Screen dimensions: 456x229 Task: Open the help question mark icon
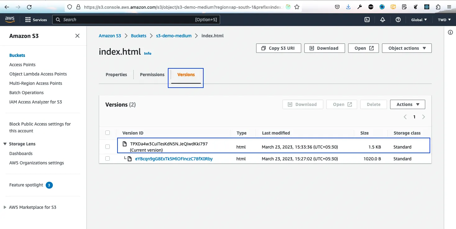pos(398,20)
